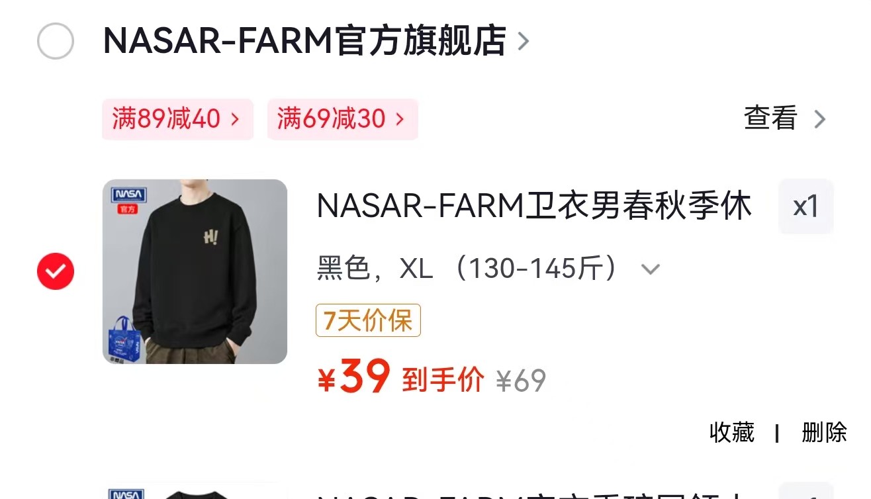Tap the crossed-out ¥69 original price
Screen dimensions: 871x499
[x=521, y=381]
